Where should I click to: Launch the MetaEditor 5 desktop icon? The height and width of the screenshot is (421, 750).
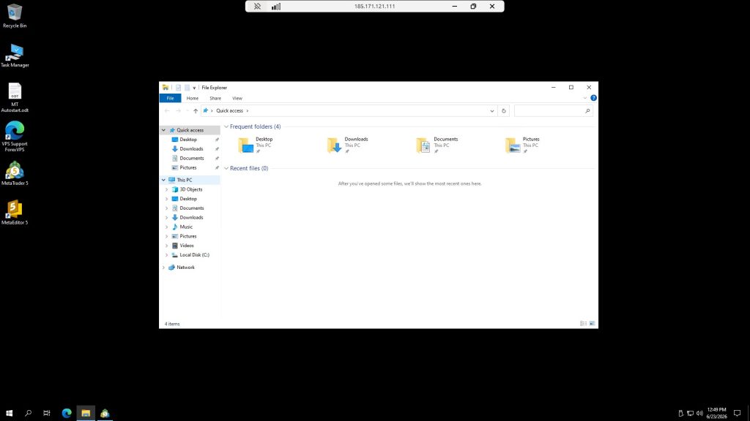[15, 213]
